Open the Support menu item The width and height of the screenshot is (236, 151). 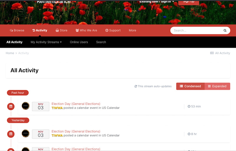[113, 30]
